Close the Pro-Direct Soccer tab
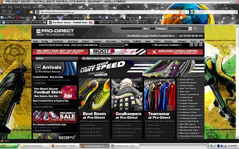239x149 pixels. point(91,22)
